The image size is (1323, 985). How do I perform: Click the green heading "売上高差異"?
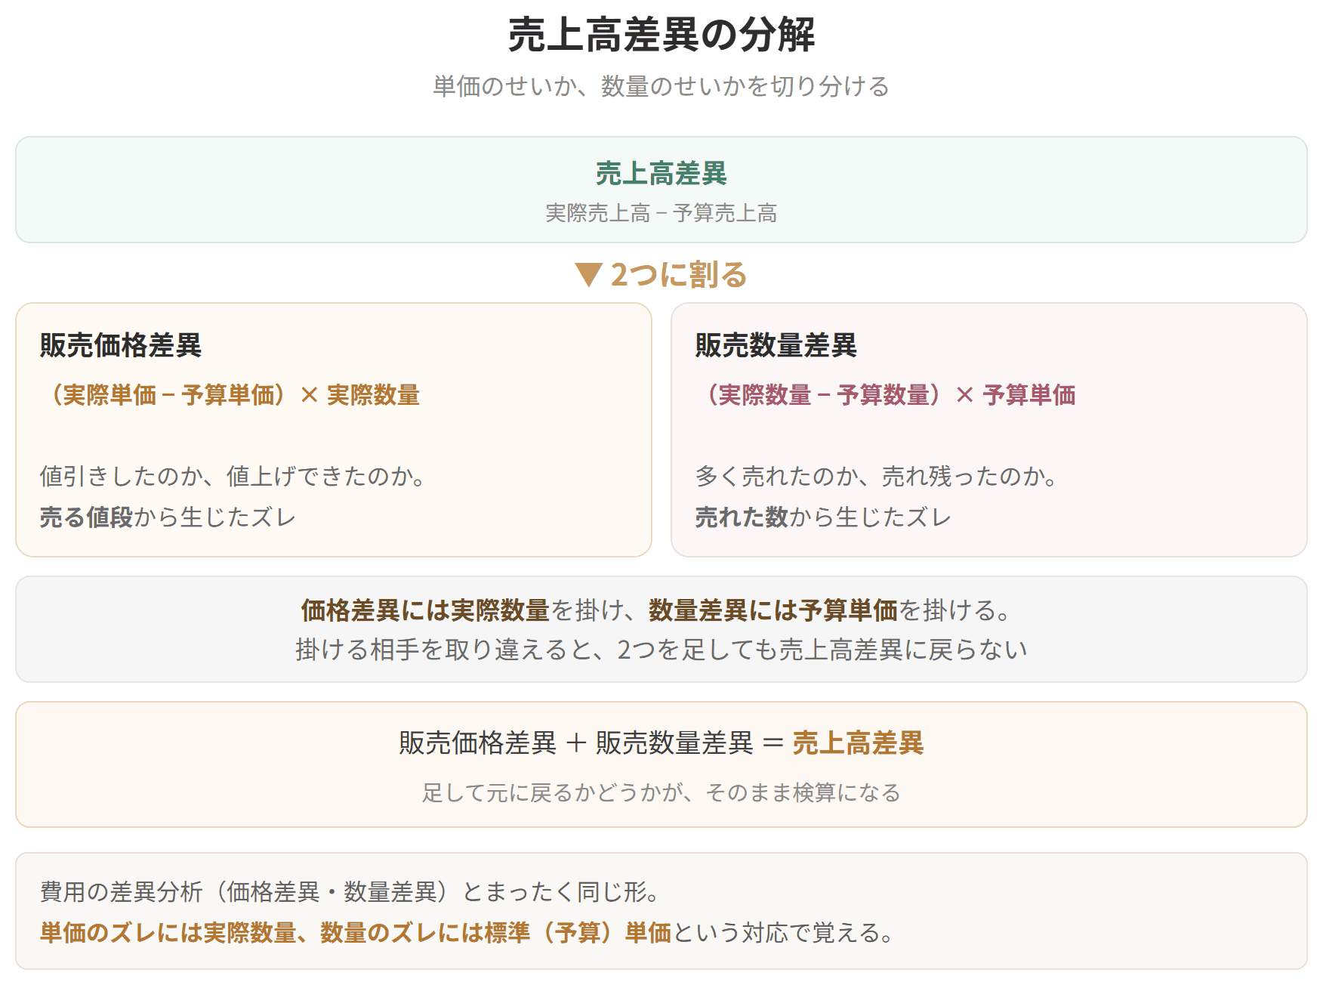pos(661,173)
